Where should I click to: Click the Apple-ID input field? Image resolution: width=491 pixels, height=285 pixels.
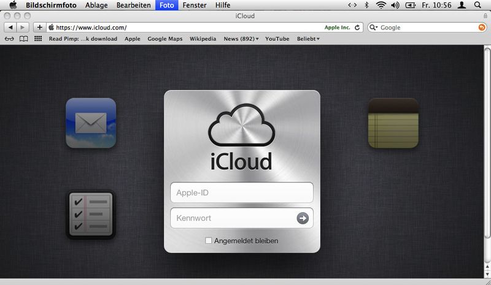pos(242,192)
